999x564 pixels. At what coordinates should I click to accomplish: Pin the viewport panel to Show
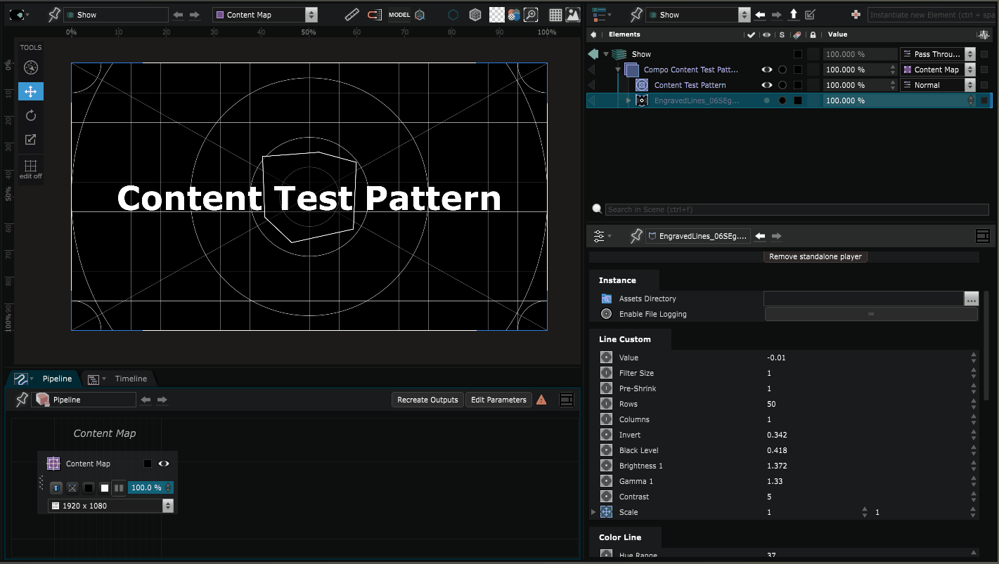54,15
